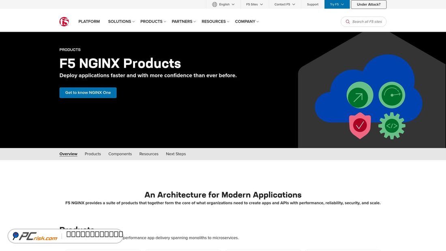Image resolution: width=446 pixels, height=251 pixels.
Task: Click Get to know NGINX One button
Action: pos(88,92)
